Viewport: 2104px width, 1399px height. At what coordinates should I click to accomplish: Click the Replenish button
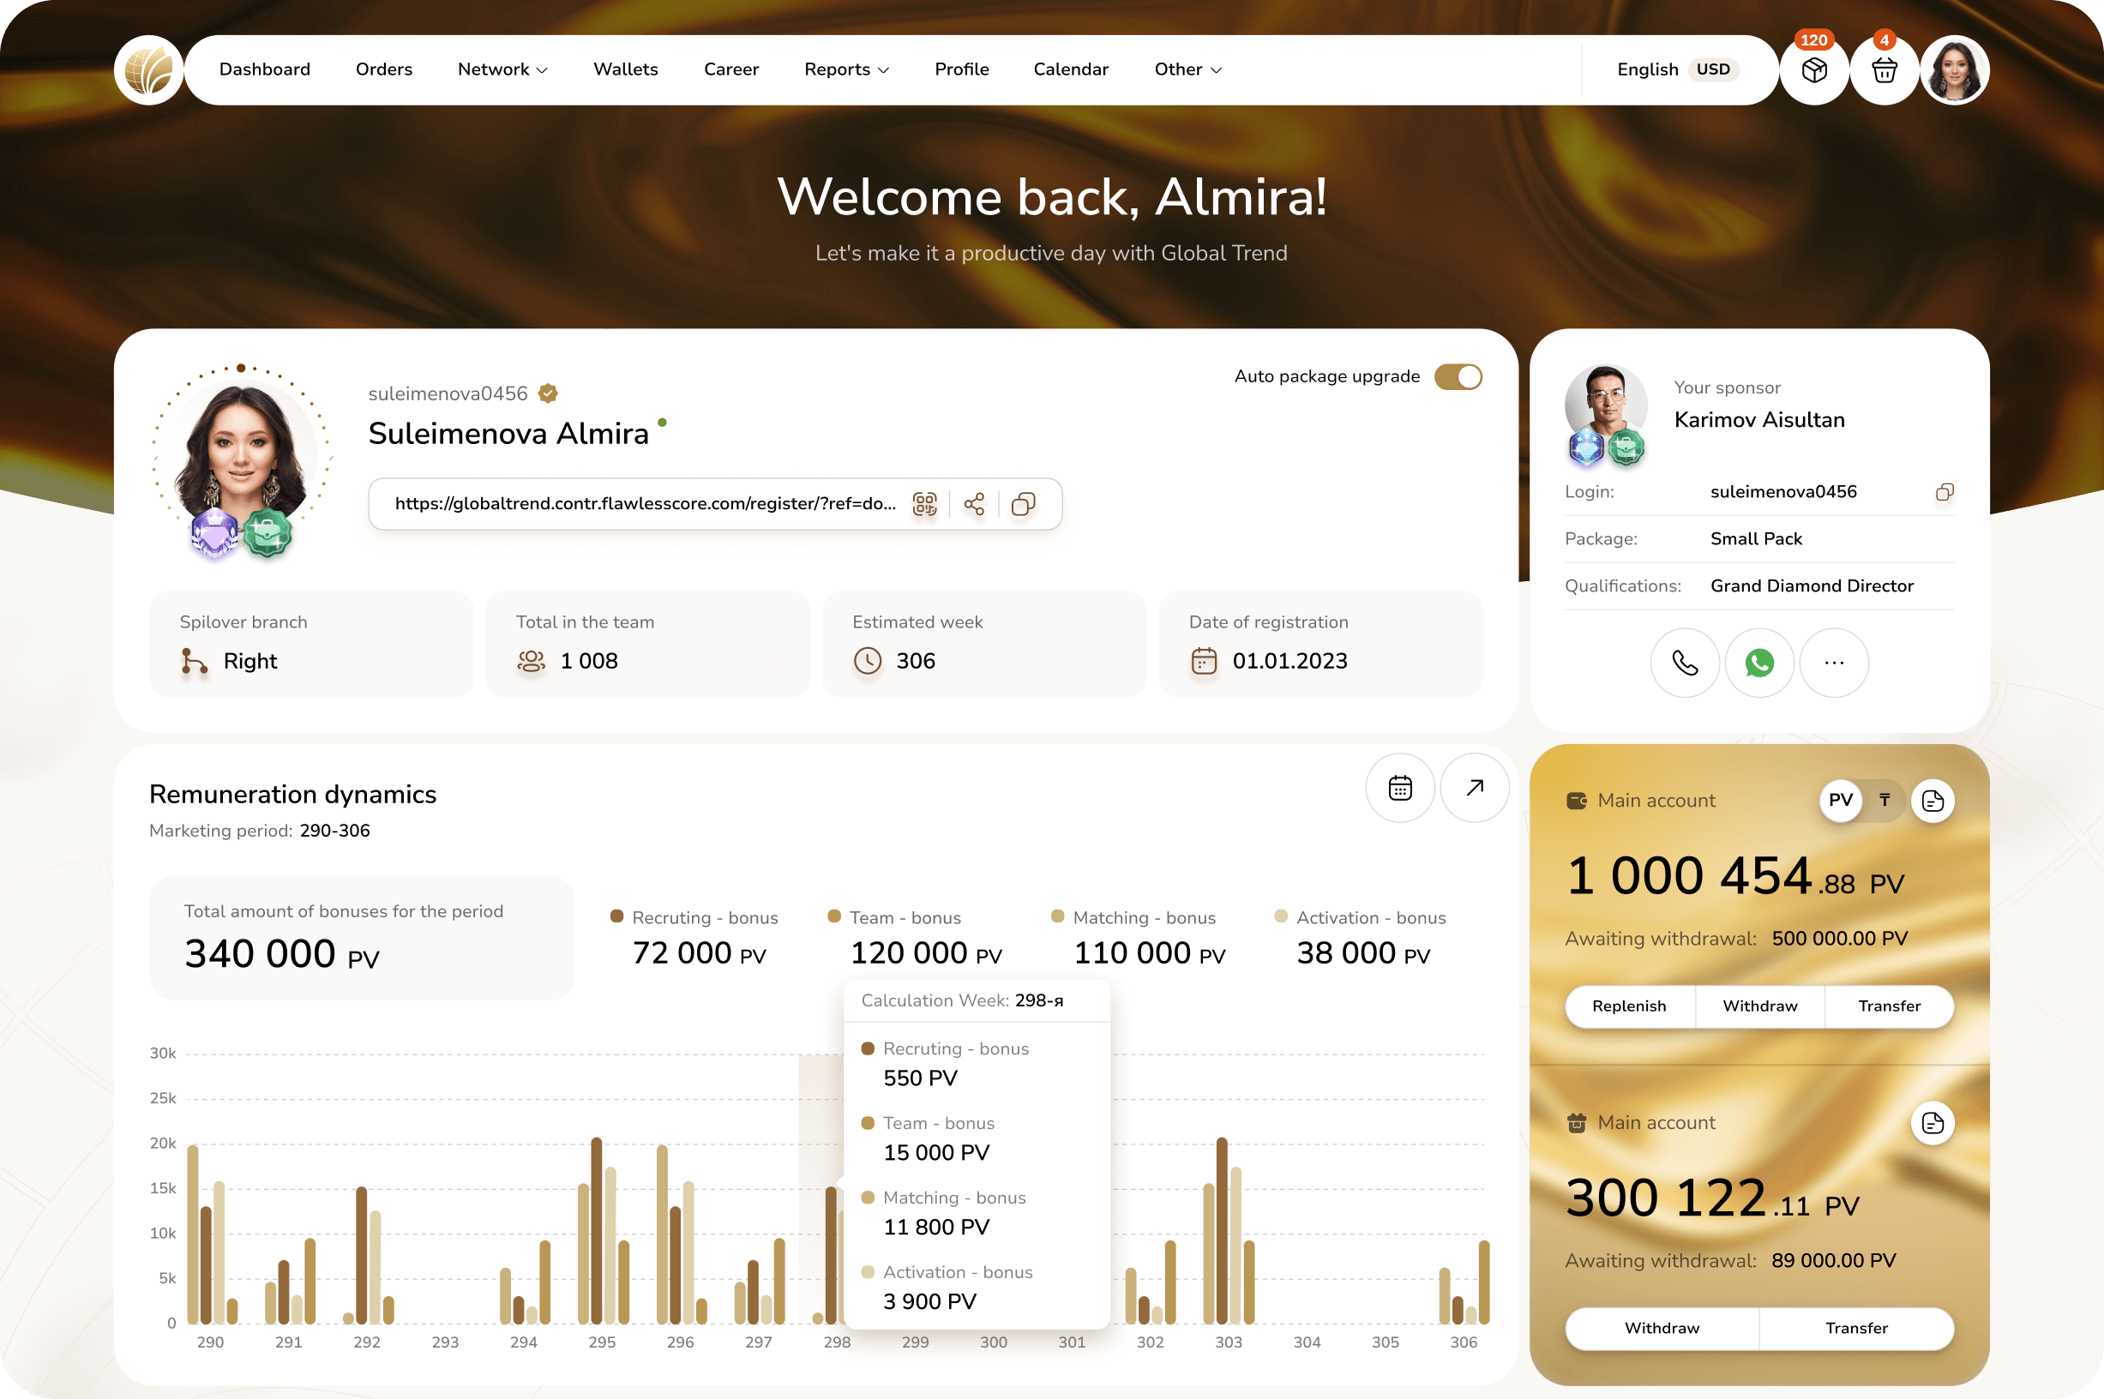(x=1628, y=1006)
